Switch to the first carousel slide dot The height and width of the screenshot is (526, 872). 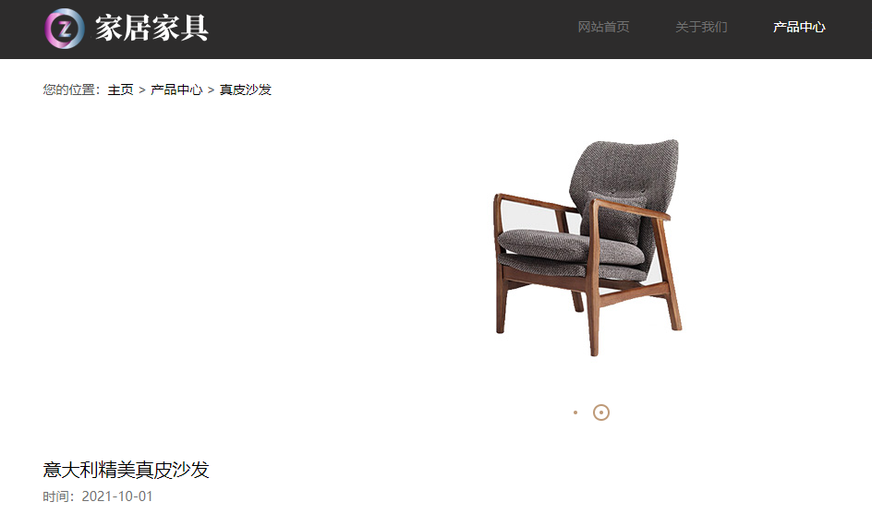point(575,412)
